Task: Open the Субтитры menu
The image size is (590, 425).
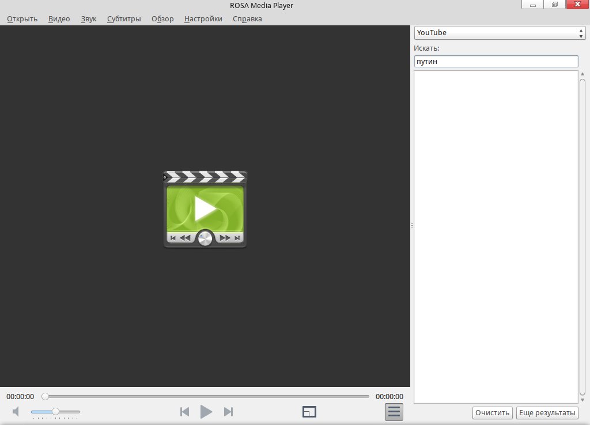Action: (x=124, y=18)
